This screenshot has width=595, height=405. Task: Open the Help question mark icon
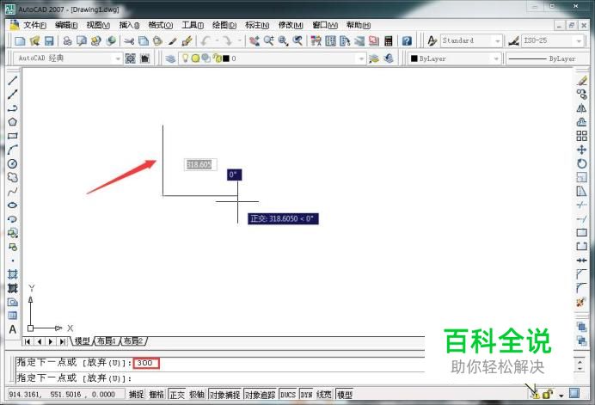(407, 40)
